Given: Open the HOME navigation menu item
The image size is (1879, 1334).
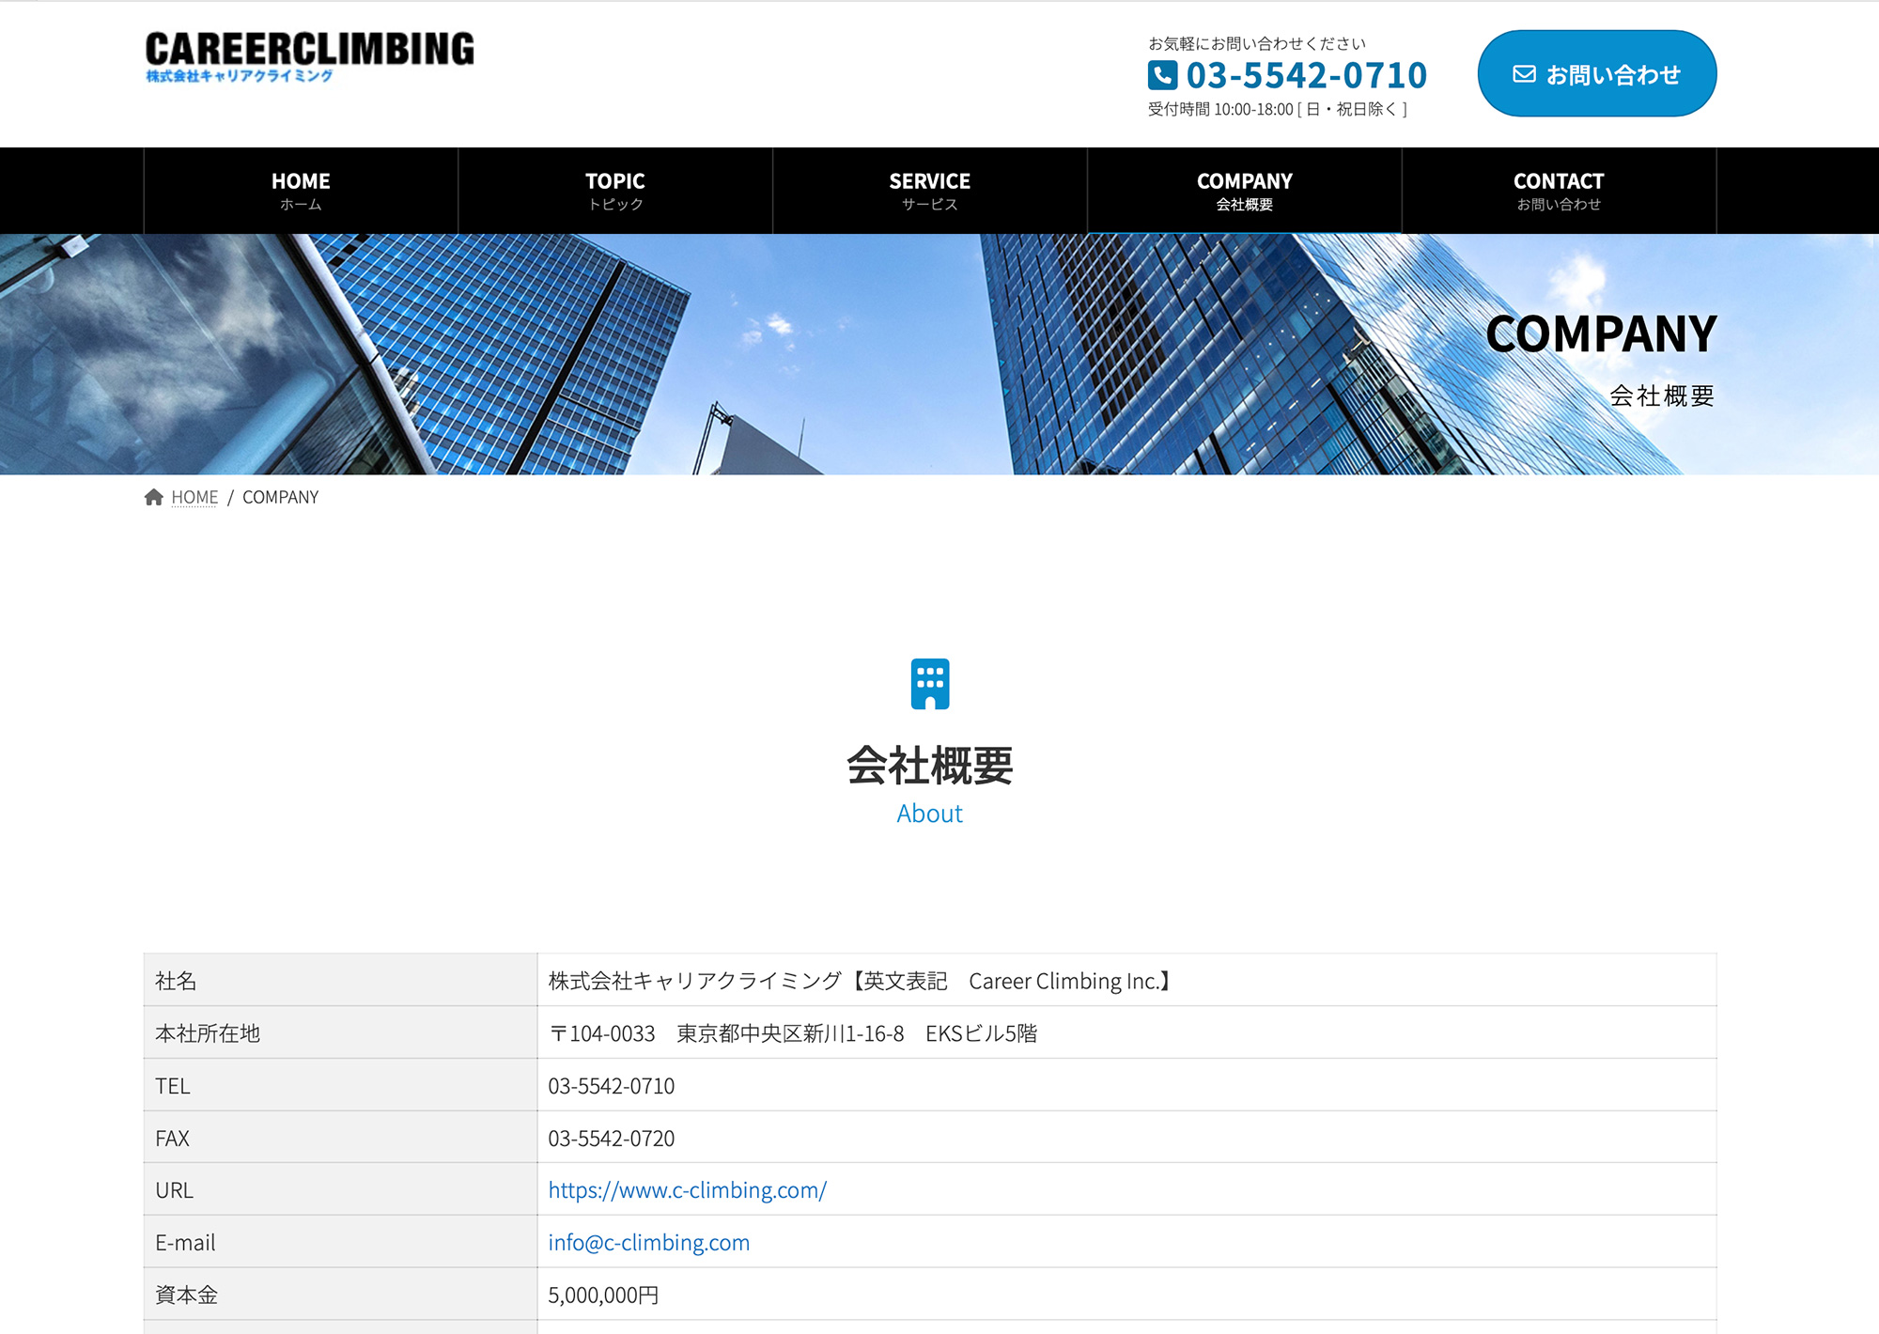Looking at the screenshot, I should point(301,191).
